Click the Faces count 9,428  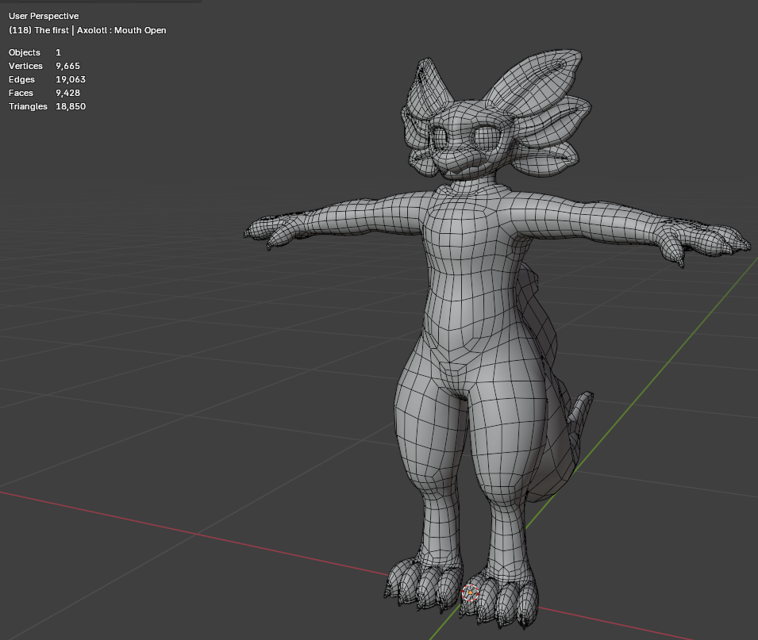point(67,93)
